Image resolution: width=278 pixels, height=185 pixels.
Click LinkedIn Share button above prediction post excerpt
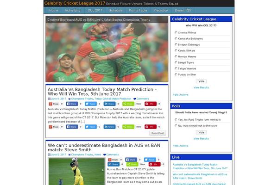click(109, 104)
